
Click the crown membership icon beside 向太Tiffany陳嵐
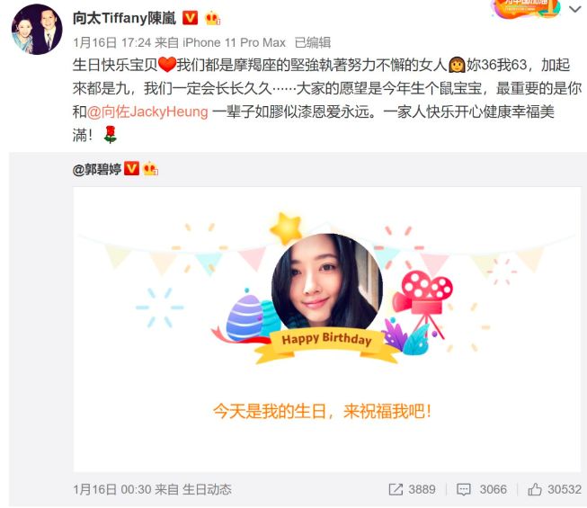[212, 18]
